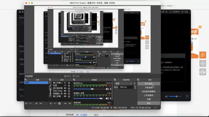This screenshot has height=117, width=209.
Task: Decrease transition duration with down stepper
Action: click(135, 88)
